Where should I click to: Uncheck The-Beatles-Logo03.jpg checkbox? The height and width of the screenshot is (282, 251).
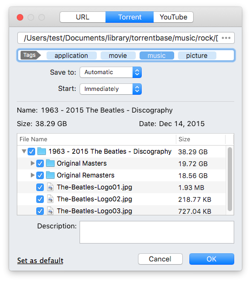pos(40,211)
